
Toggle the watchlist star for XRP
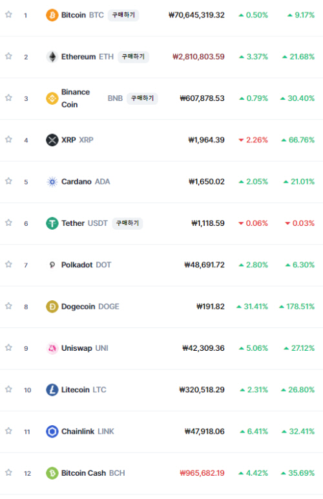pyautogui.click(x=8, y=139)
